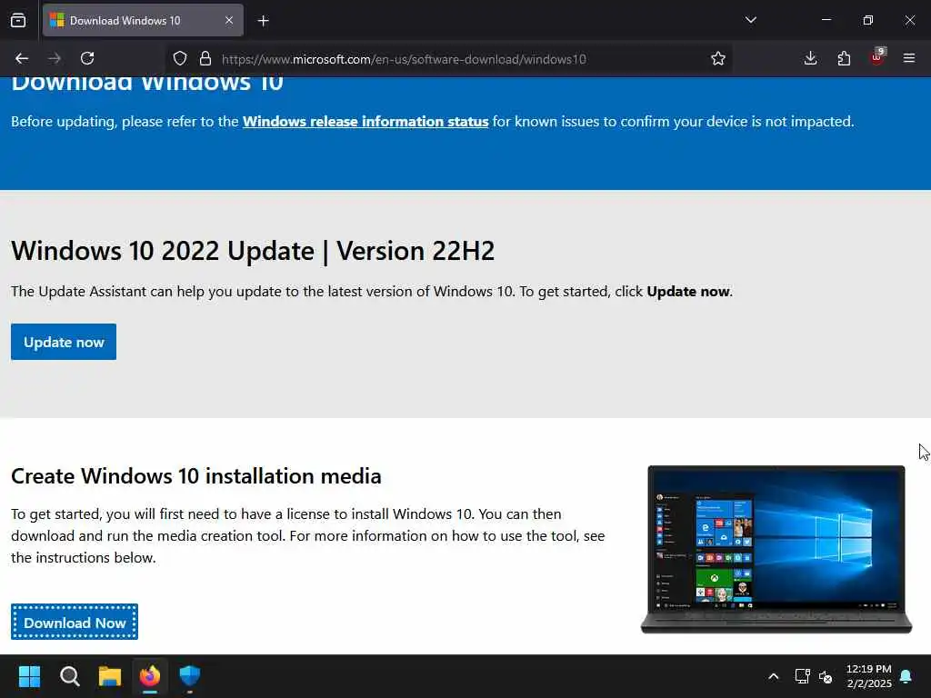Open Firefox application hamburger menu
The image size is (931, 698).
click(909, 58)
